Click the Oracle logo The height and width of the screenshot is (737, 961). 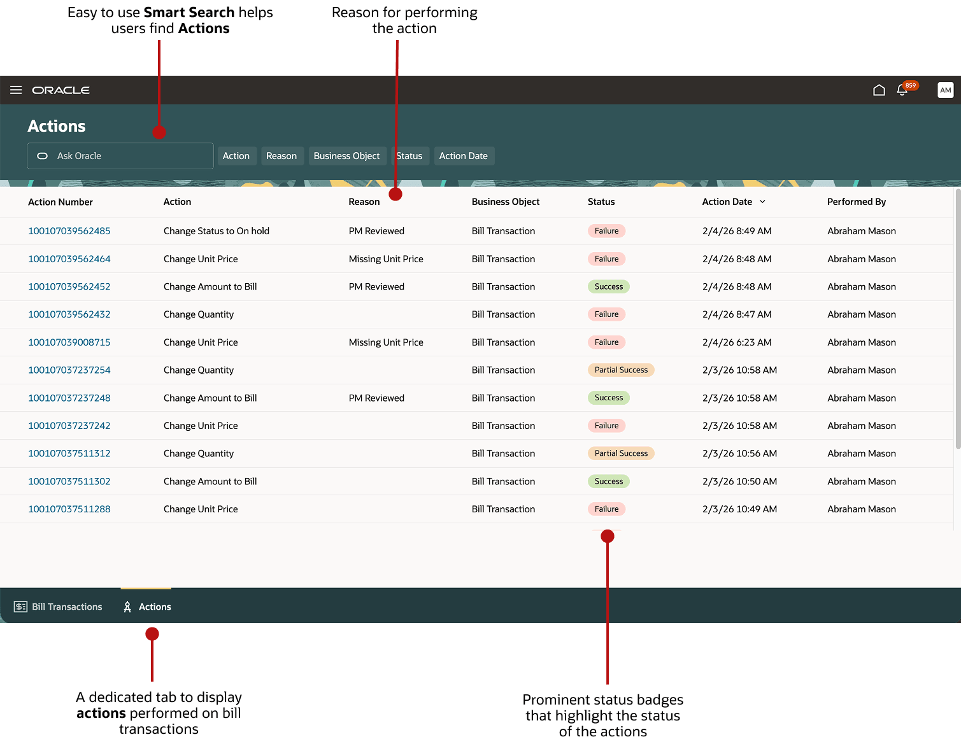[61, 90]
